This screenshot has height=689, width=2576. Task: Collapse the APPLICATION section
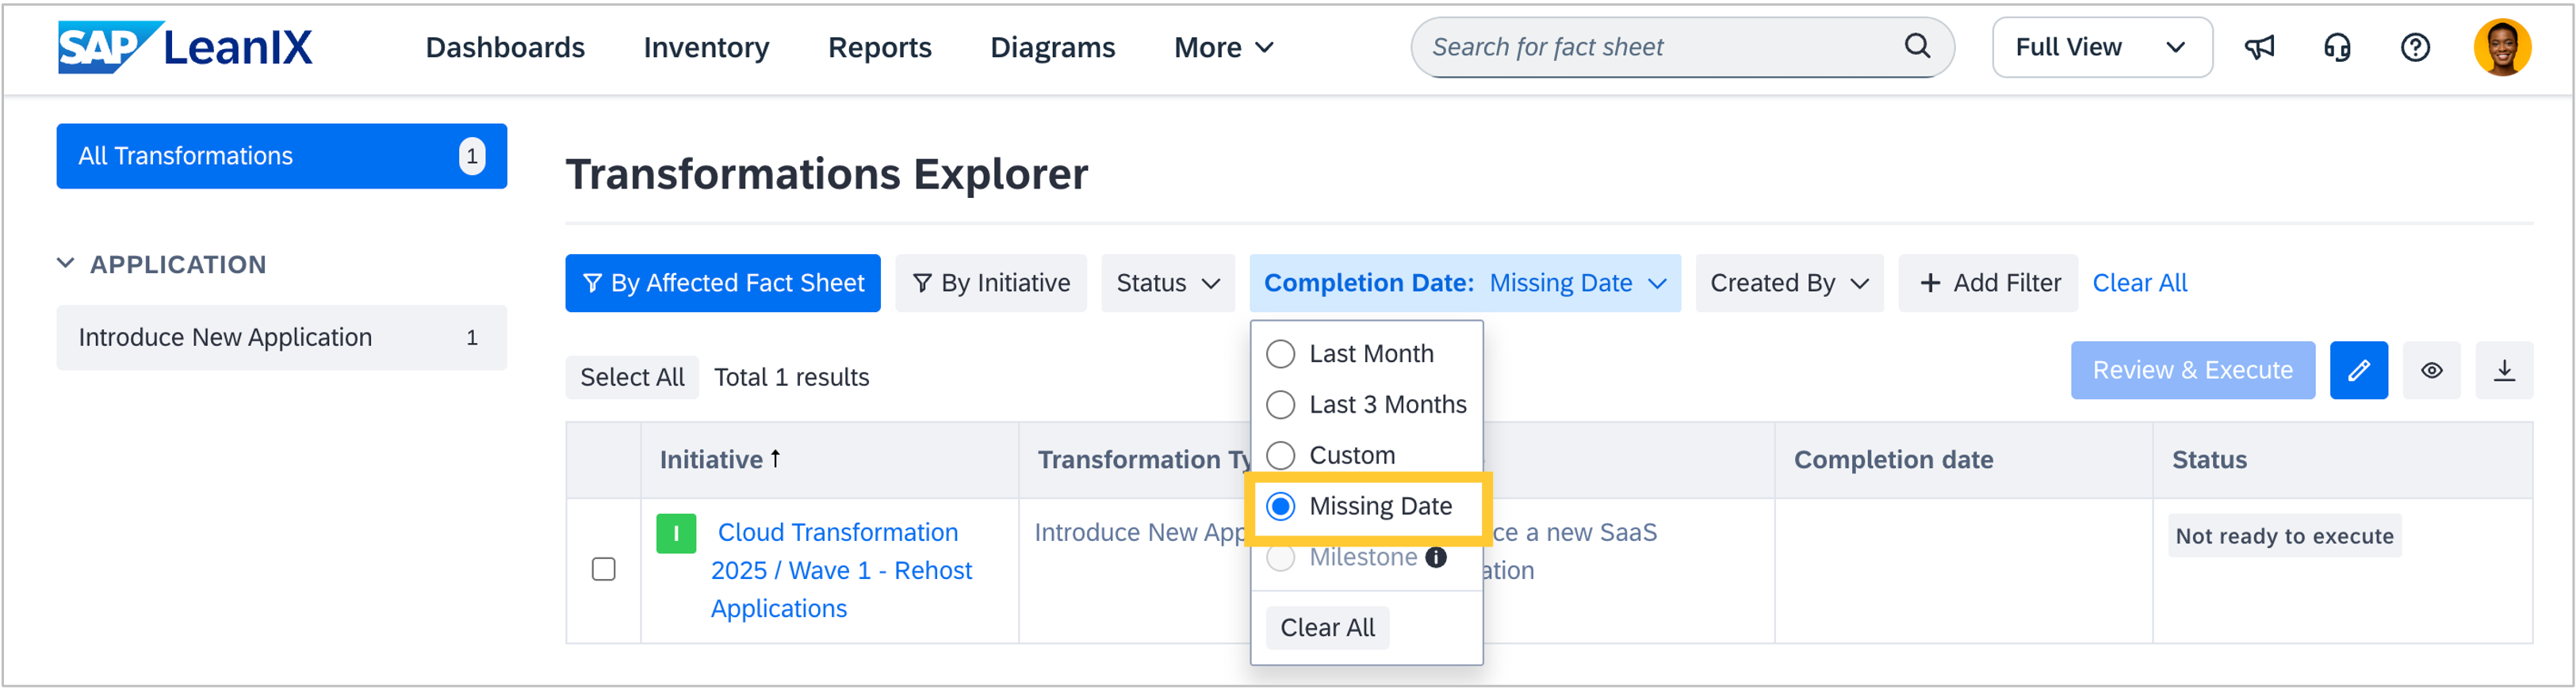[66, 265]
